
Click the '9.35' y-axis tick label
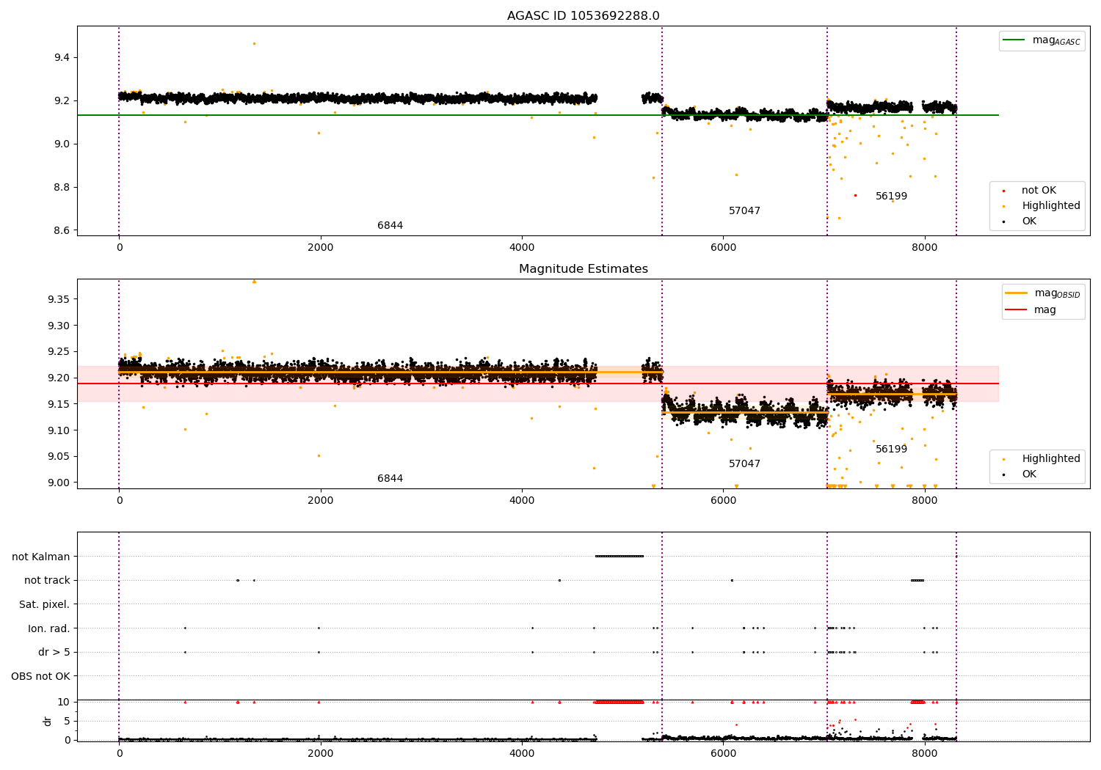59,300
